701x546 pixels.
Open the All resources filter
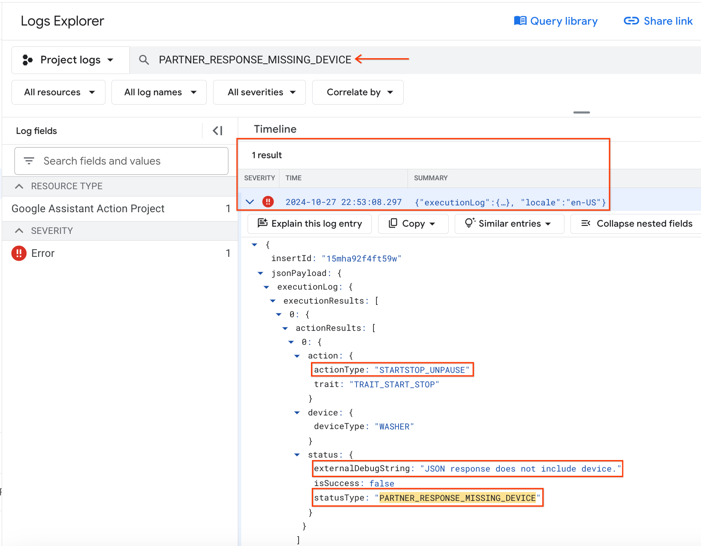coord(59,92)
